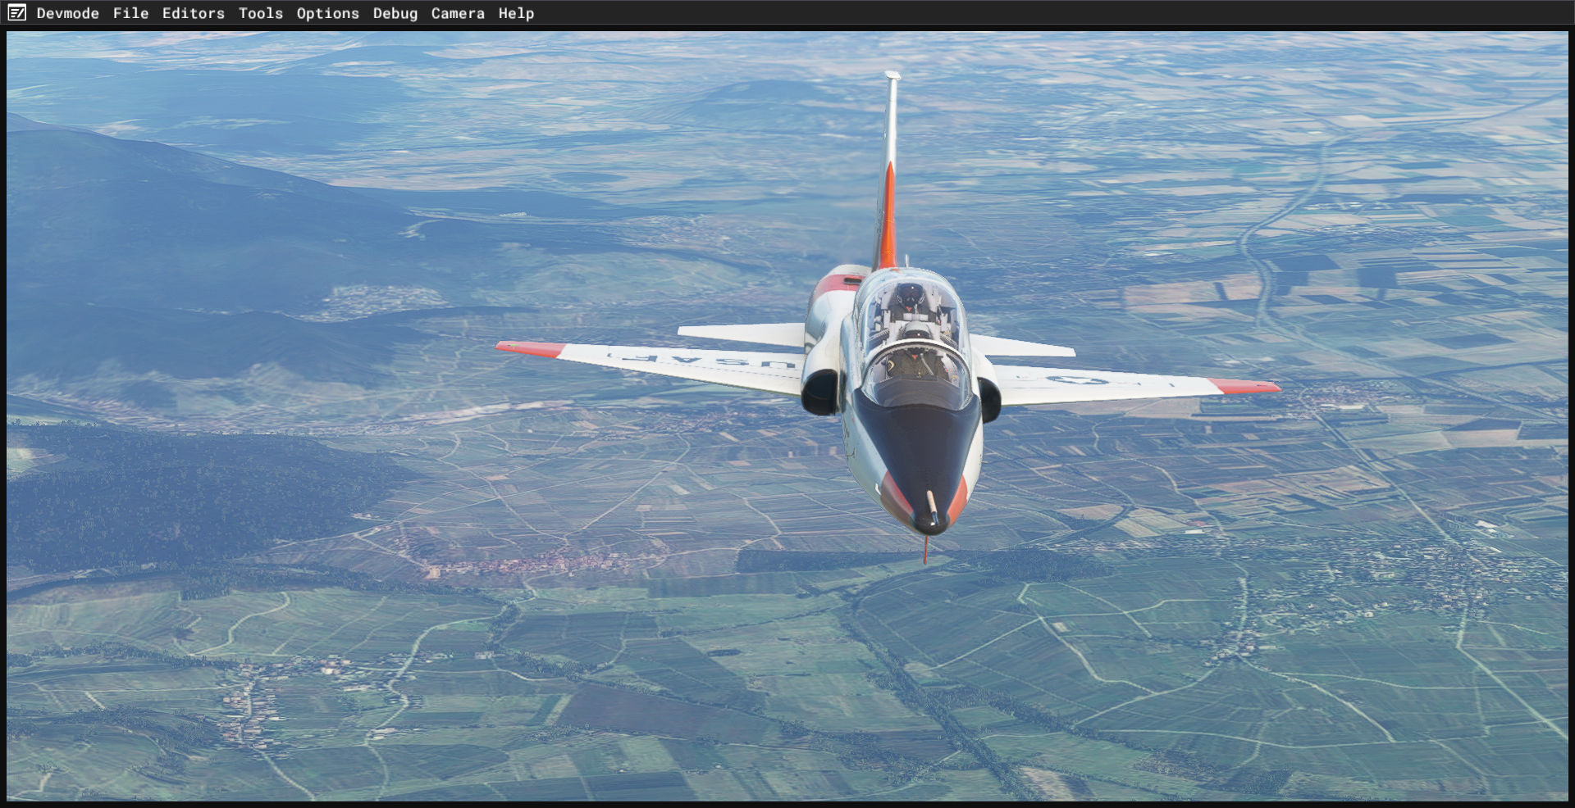Click the Devmode icon in the menu bar
This screenshot has width=1575, height=808.
16,13
